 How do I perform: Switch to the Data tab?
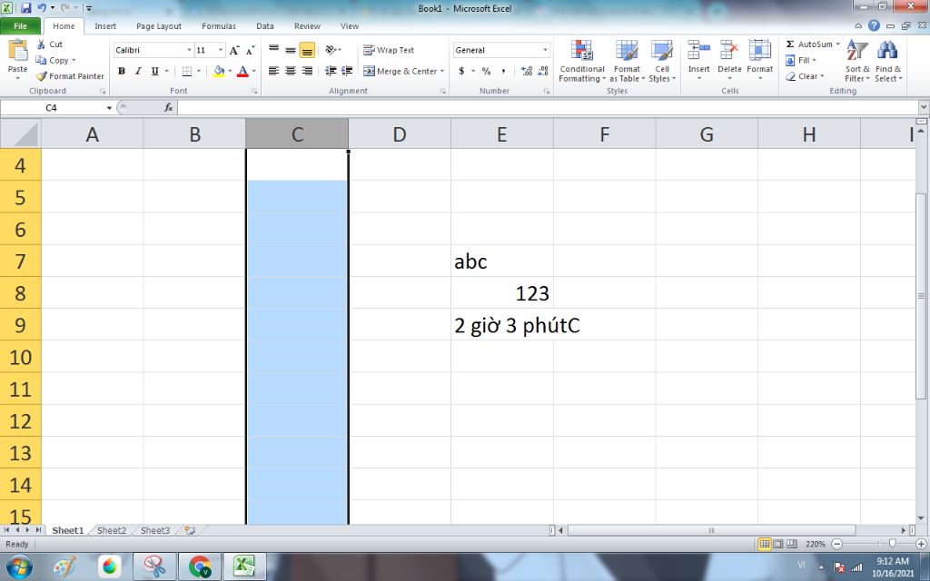tap(265, 26)
